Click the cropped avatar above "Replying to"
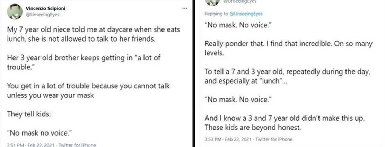The image size is (385, 147). (212, 2)
